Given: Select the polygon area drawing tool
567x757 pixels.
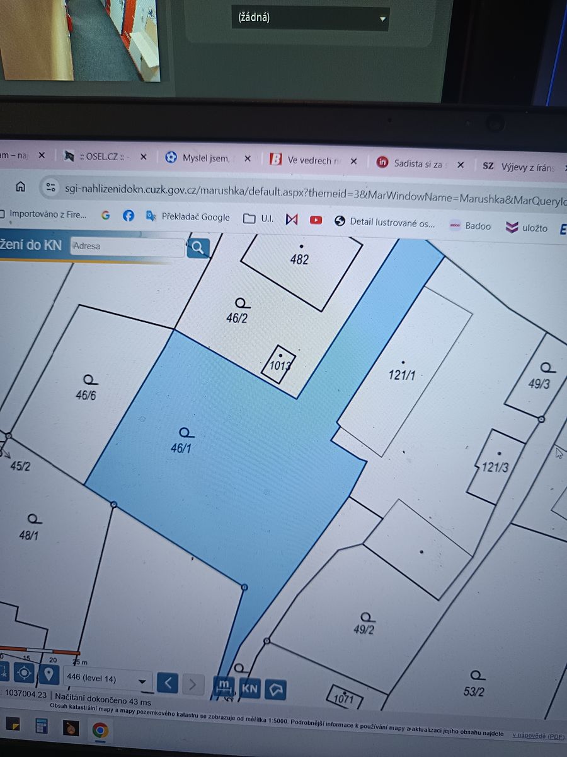Looking at the screenshot, I should pos(275,690).
